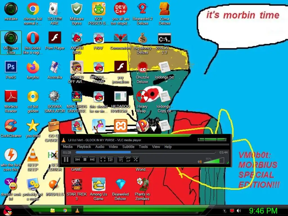Open VLC's Help menu

(168, 147)
